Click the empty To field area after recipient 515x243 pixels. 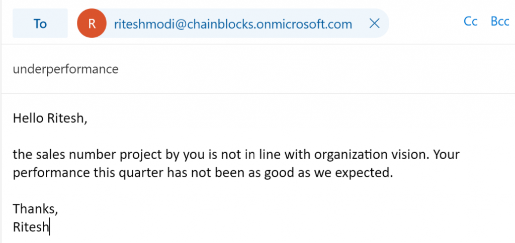pos(422,24)
